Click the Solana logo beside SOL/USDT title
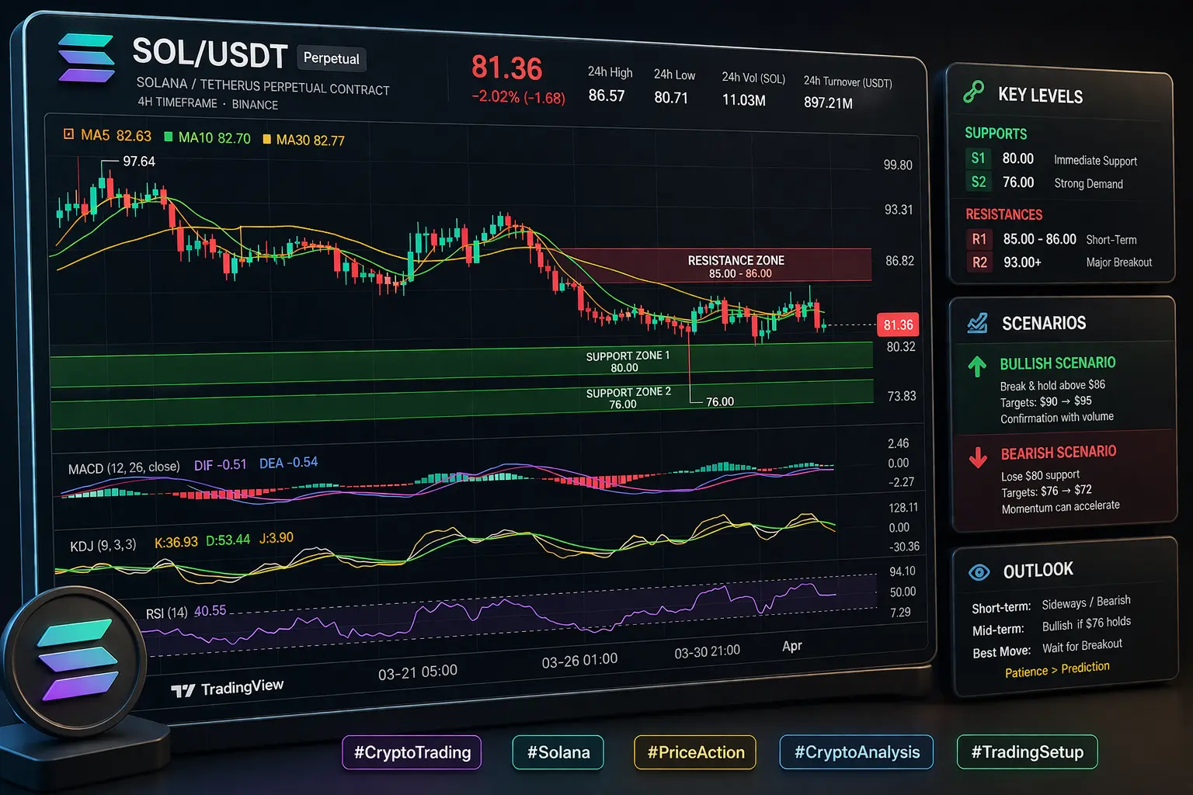This screenshot has width=1193, height=795. (86, 58)
